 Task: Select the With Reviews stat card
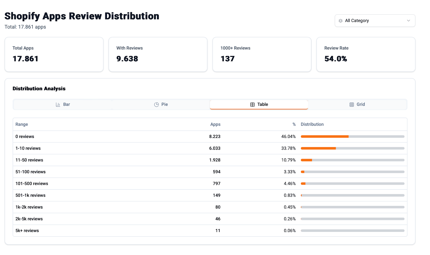pos(158,54)
